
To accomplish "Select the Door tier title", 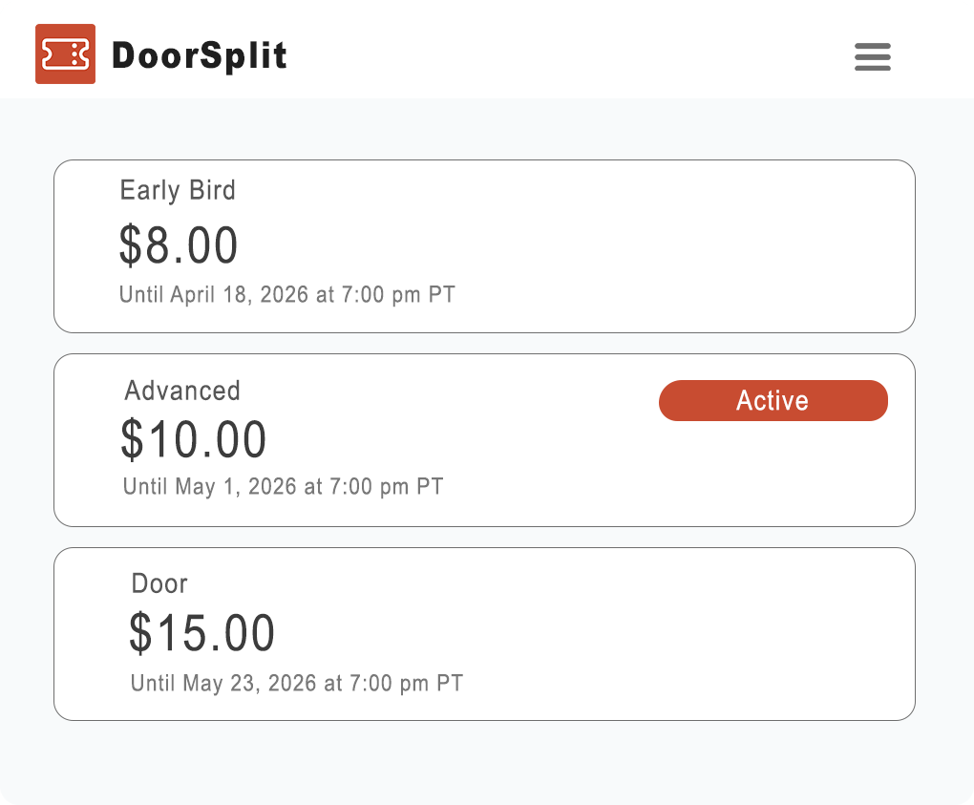I will click(159, 583).
